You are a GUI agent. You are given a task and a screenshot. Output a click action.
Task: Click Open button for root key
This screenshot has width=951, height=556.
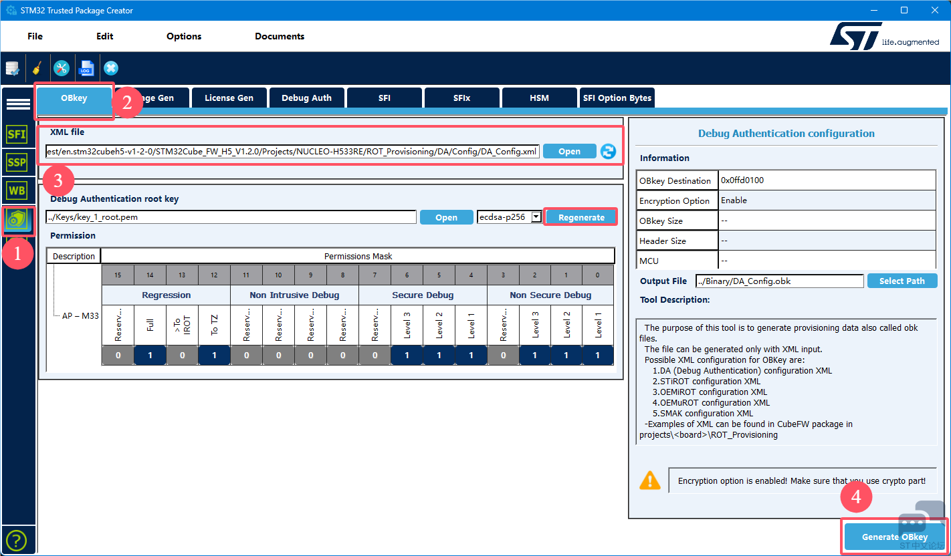[446, 217]
